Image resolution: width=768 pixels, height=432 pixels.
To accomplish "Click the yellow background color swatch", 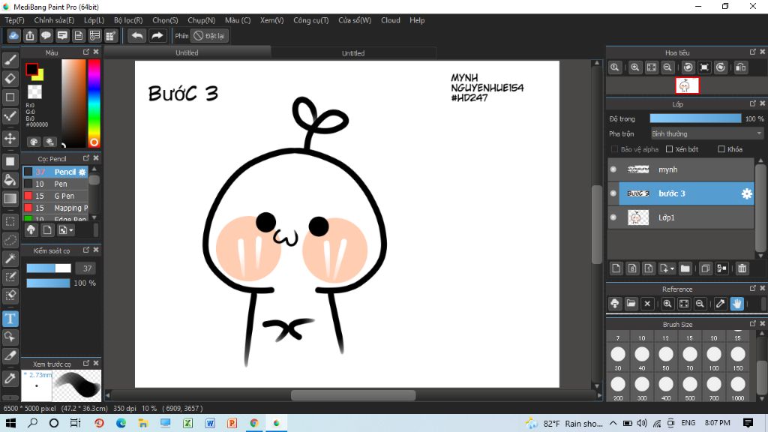I will 39,76.
